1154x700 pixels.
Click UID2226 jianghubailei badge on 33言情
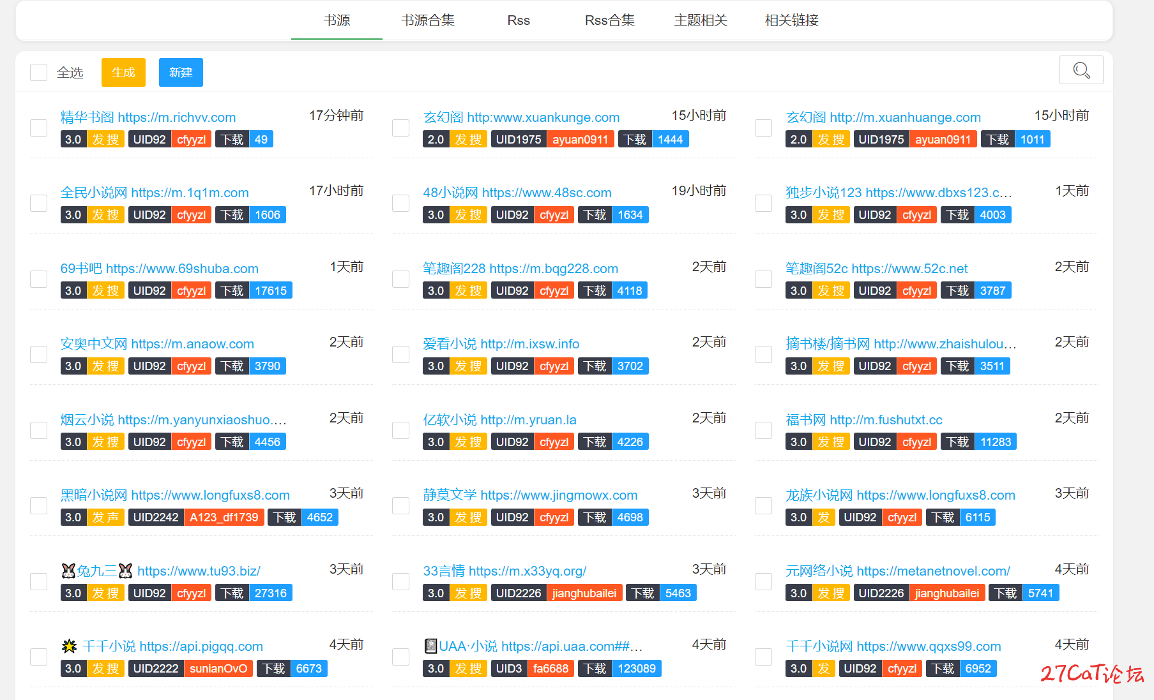coord(557,593)
